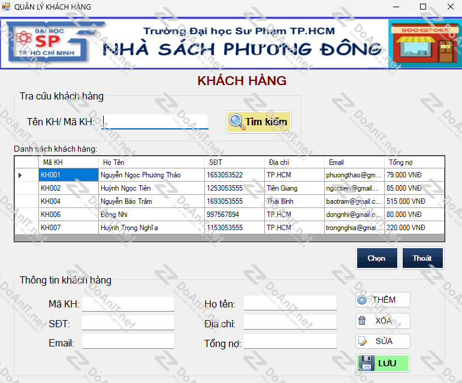Select the KH004 cell
Image resolution: width=462 pixels, height=383 pixels.
point(68,201)
